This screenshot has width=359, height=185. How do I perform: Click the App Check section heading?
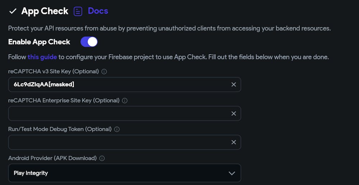tap(45, 11)
